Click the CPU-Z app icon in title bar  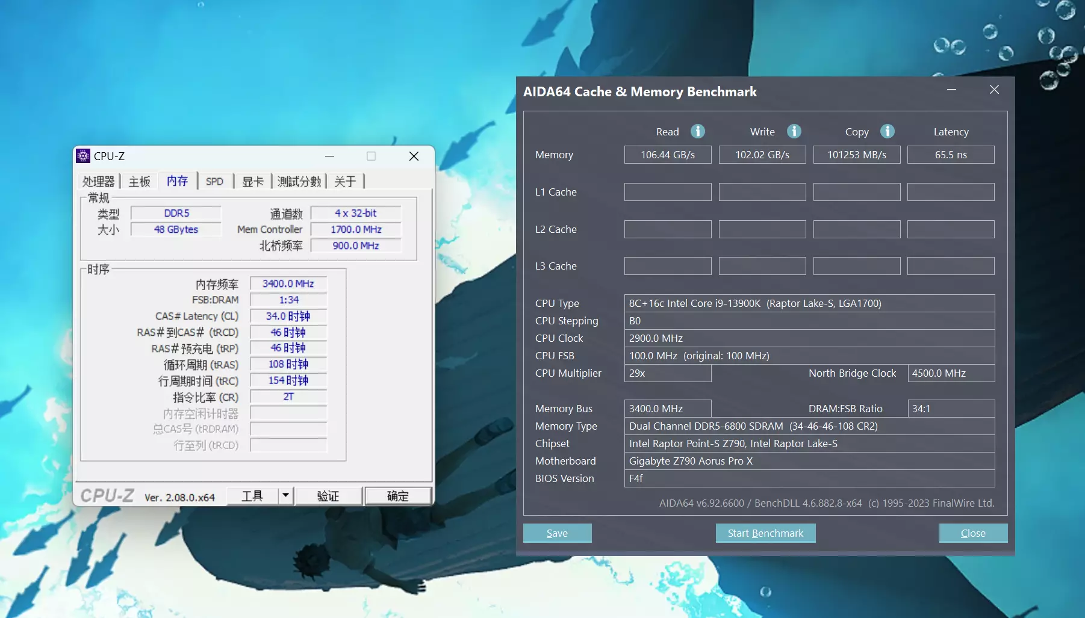[x=83, y=156]
